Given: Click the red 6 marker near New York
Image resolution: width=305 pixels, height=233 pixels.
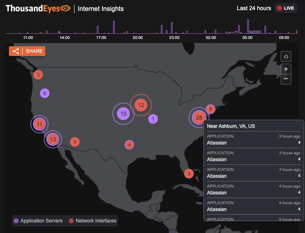Looking at the screenshot, I should point(211,109).
